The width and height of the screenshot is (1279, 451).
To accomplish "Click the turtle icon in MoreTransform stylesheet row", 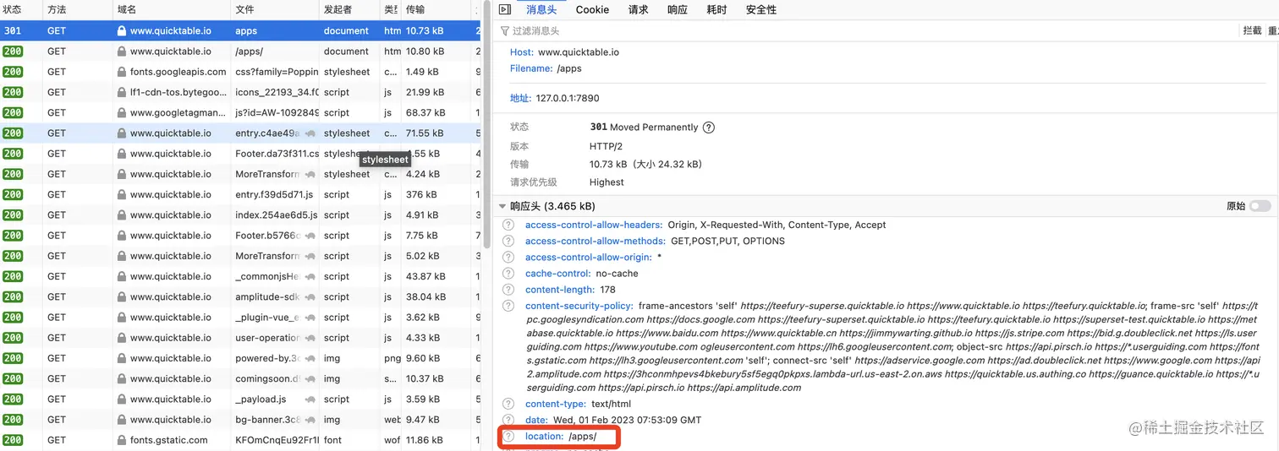I will click(x=310, y=174).
